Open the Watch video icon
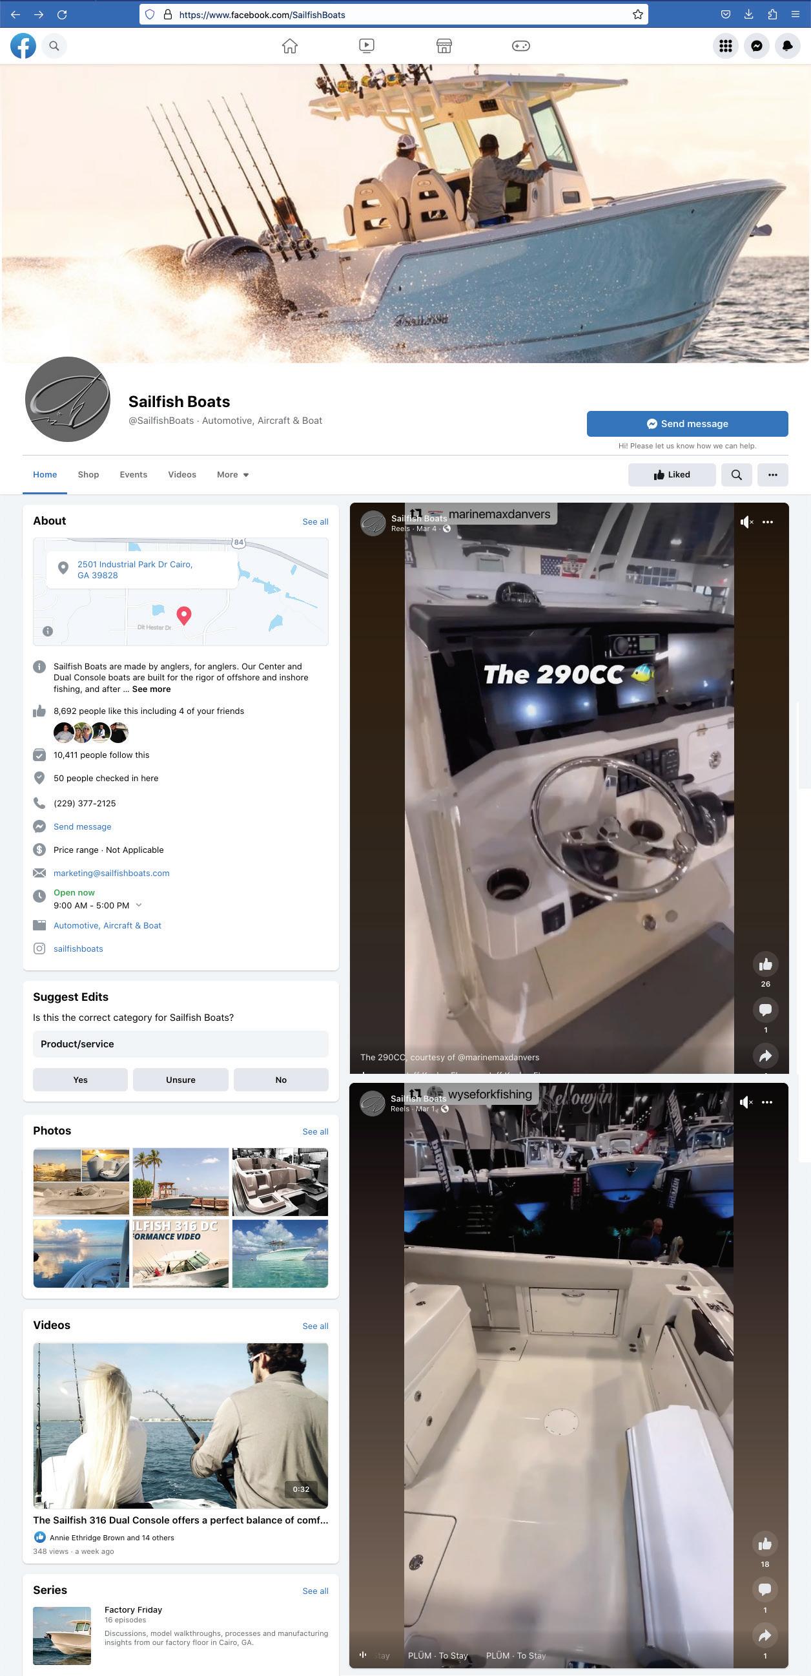The image size is (811, 1676). point(367,46)
